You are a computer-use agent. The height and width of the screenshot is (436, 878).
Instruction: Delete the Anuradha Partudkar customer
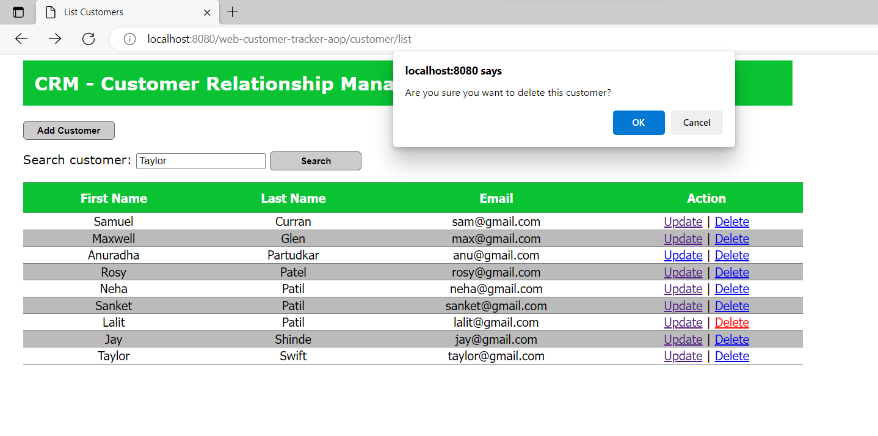click(732, 255)
